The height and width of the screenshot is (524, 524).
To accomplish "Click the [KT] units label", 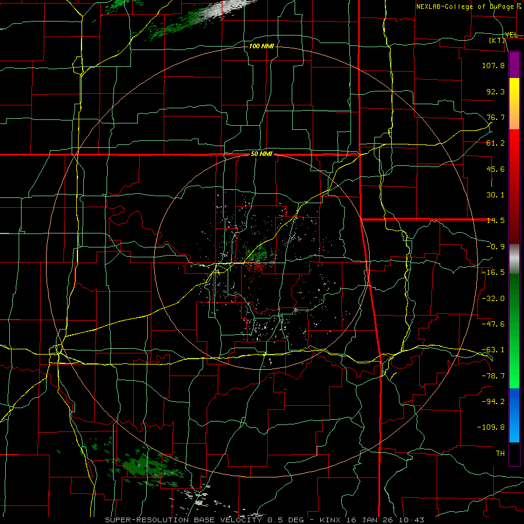I will pos(497,40).
